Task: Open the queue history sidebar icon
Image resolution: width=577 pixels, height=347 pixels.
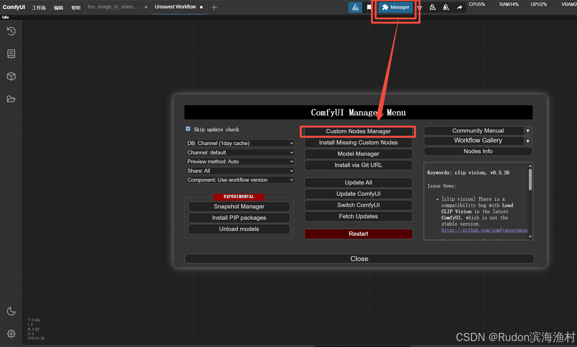Action: (11, 31)
